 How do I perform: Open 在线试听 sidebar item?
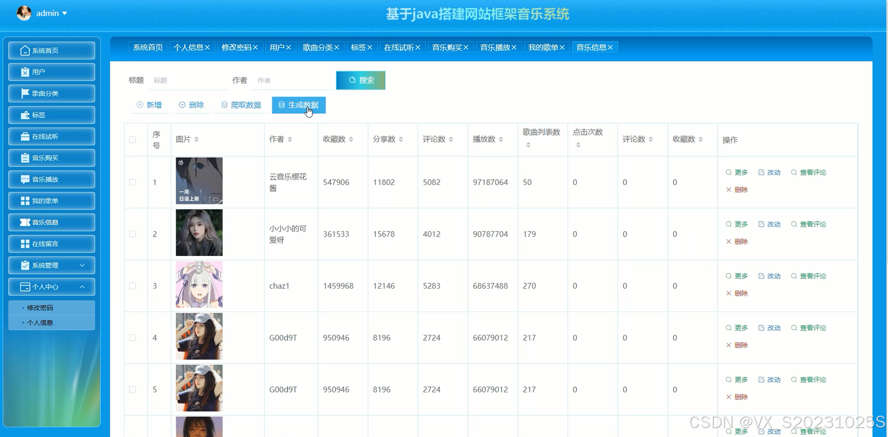(x=52, y=136)
